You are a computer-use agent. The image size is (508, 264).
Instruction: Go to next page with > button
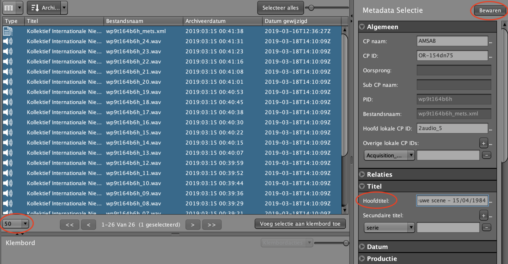tap(193, 225)
